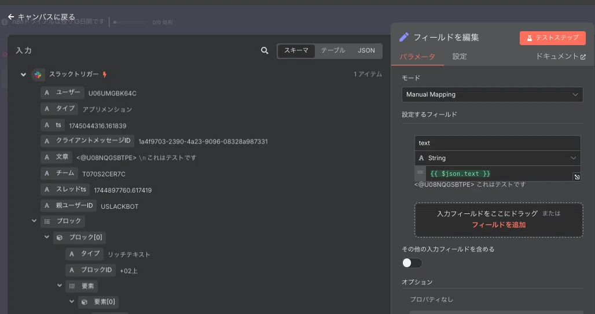Open the expression editor expand icon

click(x=577, y=177)
